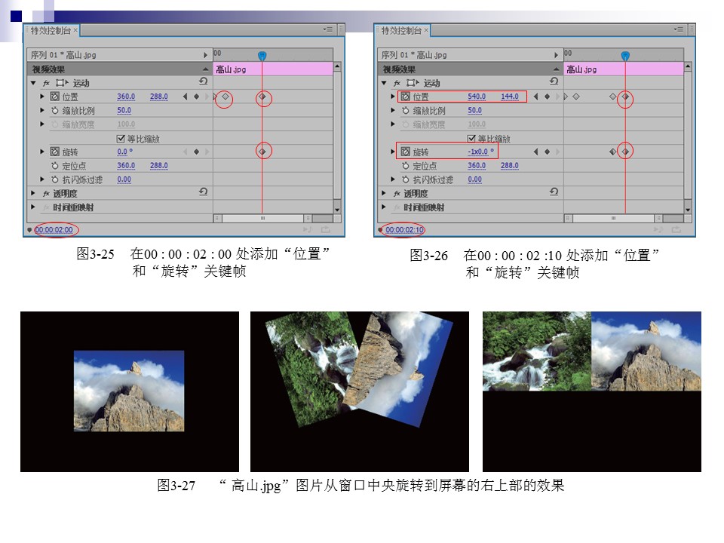Toggle the fx icon beside 运动 in Fig 3-26 panel
724x543 pixels.
[397, 83]
